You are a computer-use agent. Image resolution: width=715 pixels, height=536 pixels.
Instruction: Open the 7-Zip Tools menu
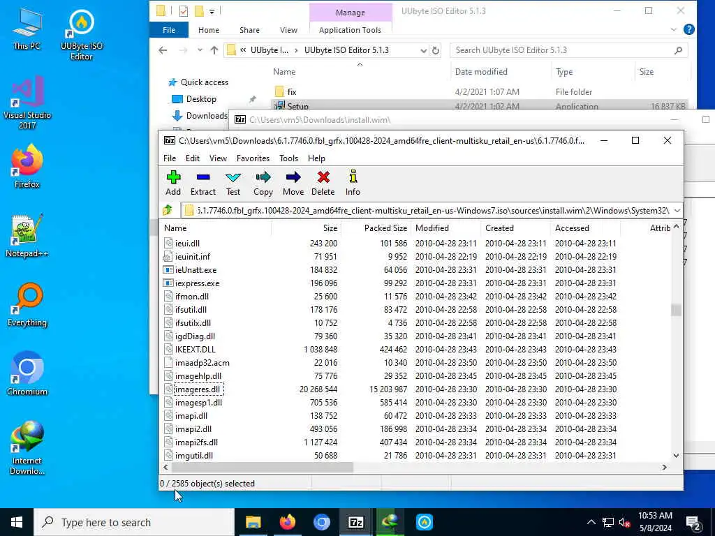288,158
